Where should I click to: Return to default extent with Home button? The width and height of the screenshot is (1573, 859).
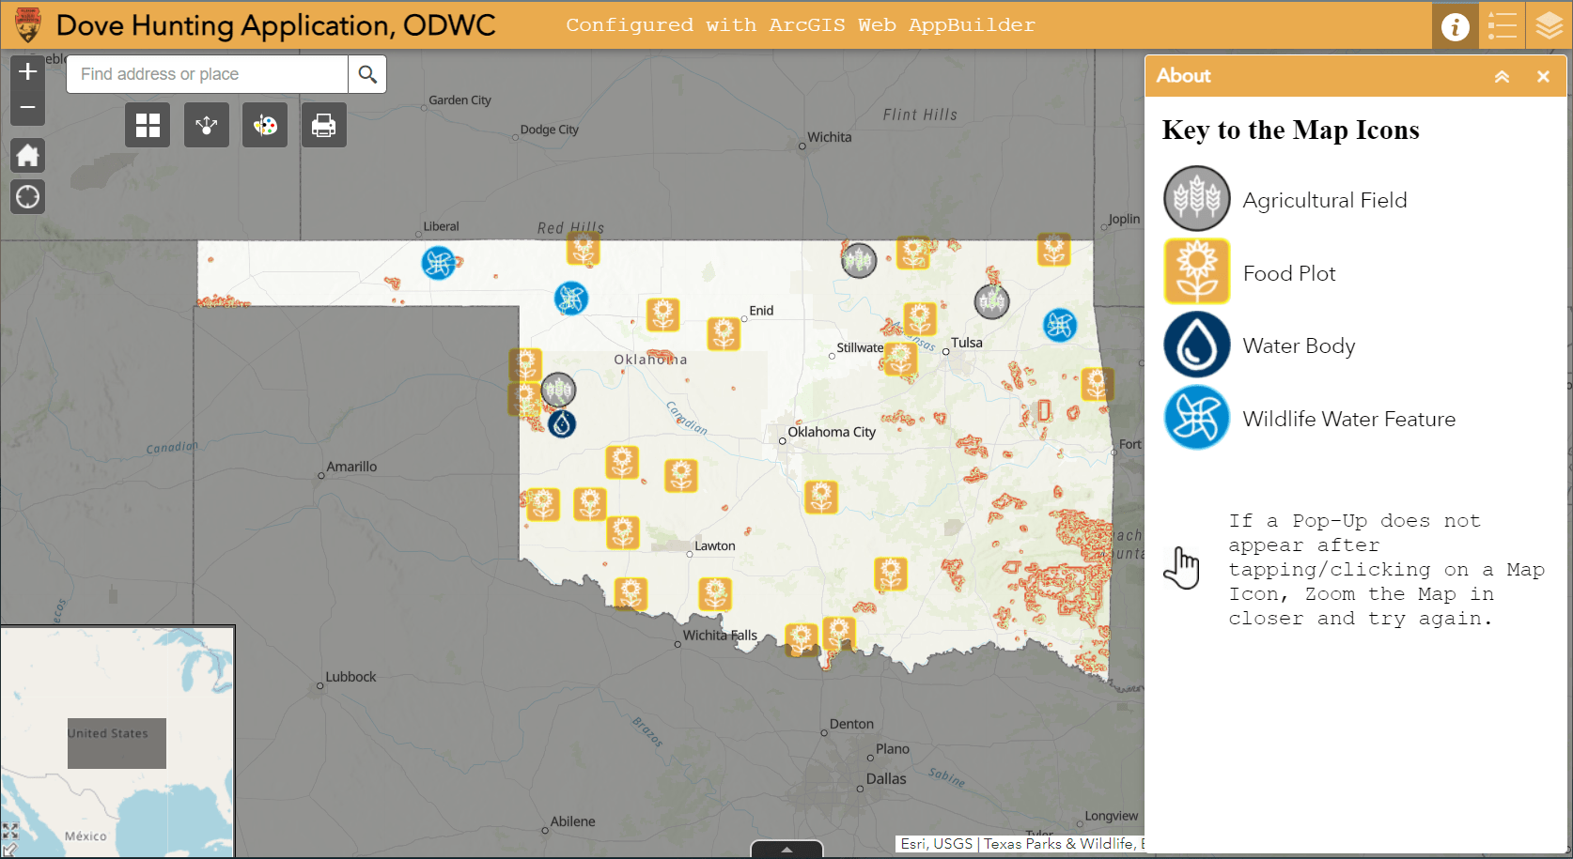[27, 155]
